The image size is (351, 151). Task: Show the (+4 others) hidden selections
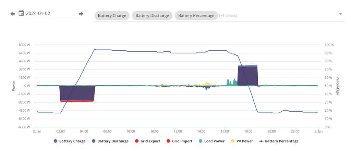click(228, 16)
